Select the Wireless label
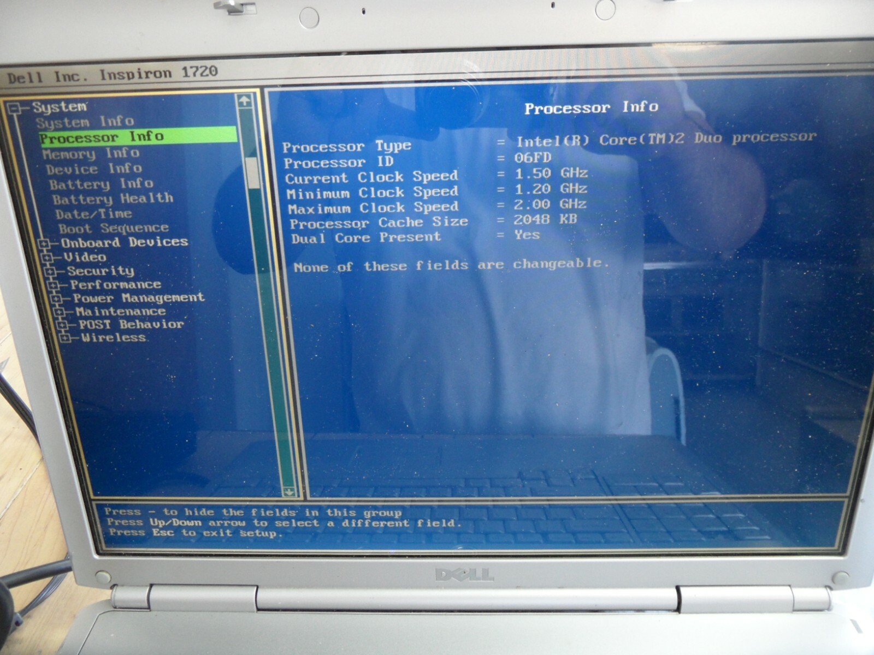 114,337
